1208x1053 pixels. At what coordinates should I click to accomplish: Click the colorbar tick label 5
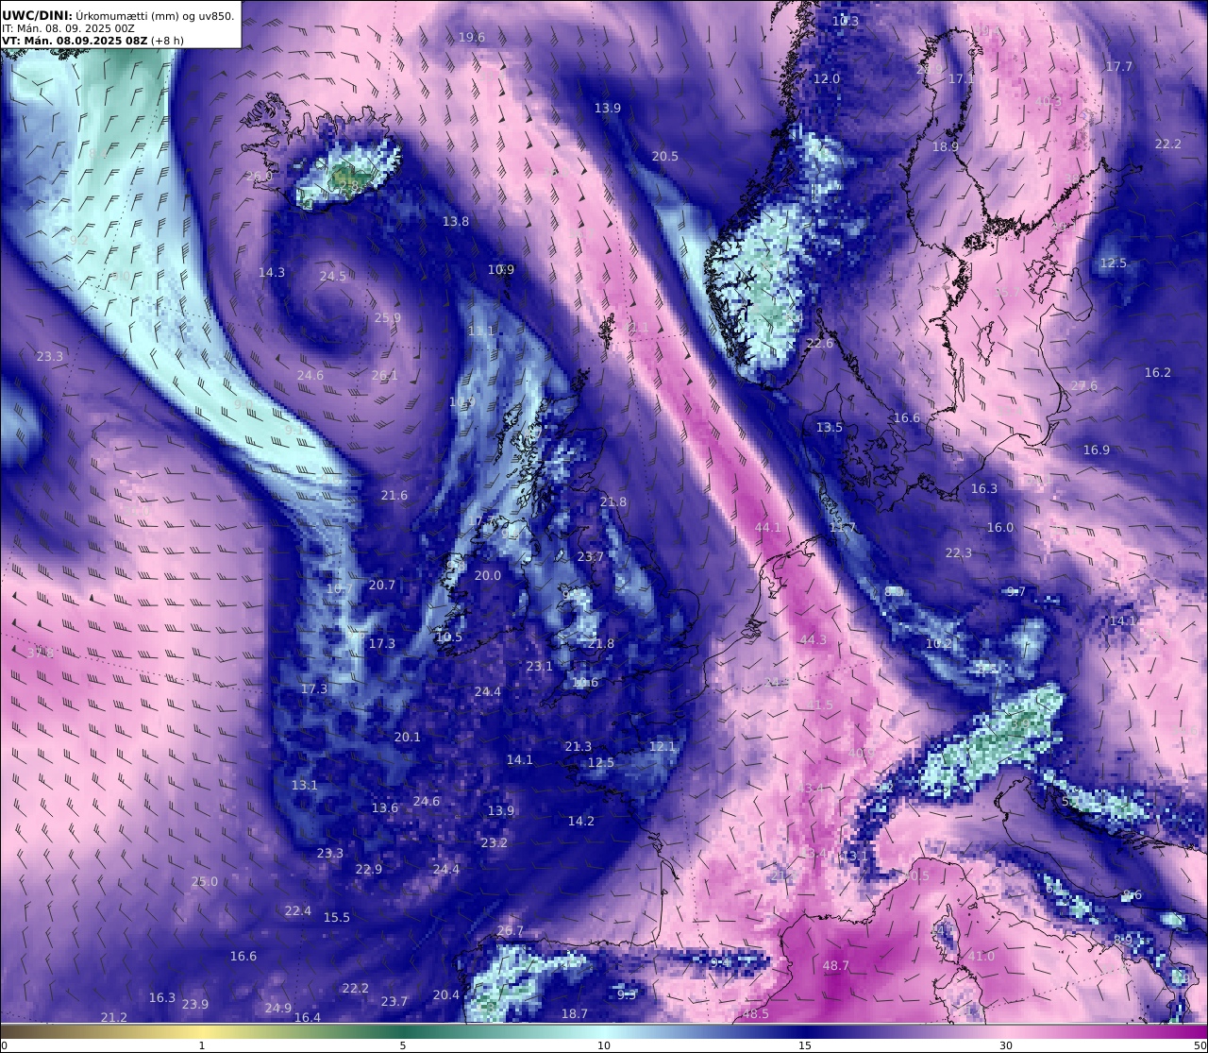(x=403, y=1045)
